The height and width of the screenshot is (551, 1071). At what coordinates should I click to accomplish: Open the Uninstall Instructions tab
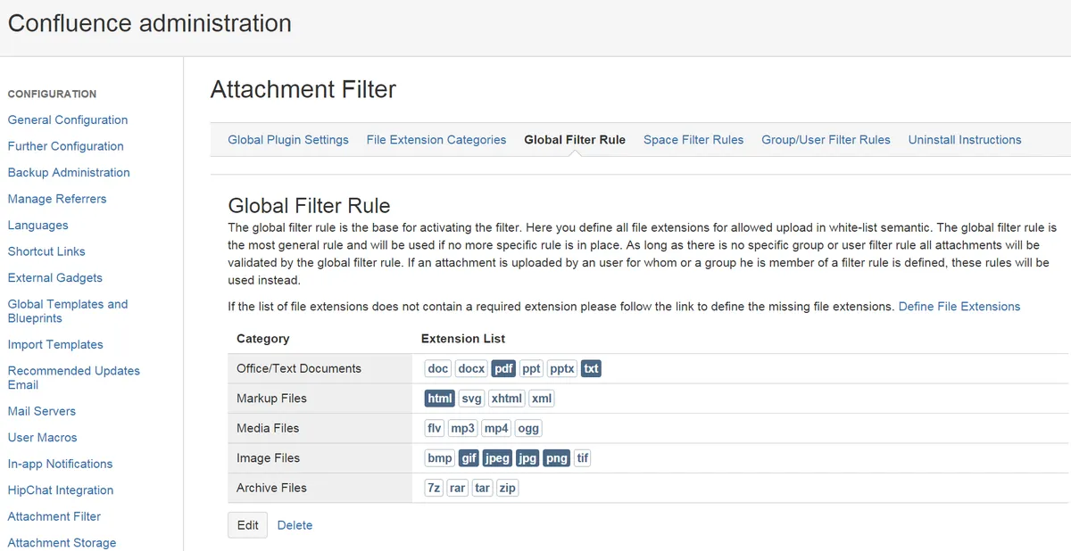(x=965, y=140)
